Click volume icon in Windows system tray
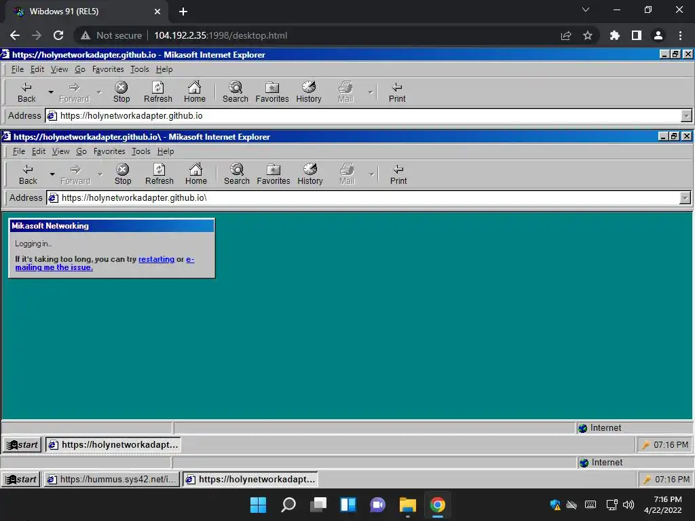The height and width of the screenshot is (521, 695). click(x=628, y=505)
